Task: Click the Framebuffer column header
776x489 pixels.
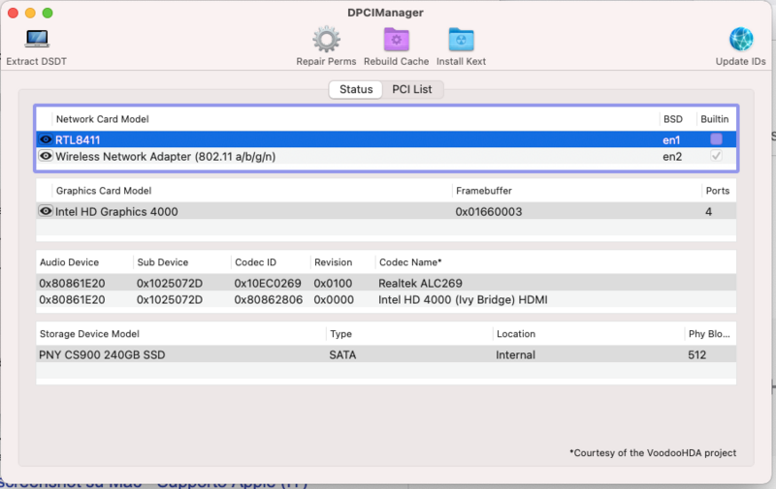Action: [483, 191]
